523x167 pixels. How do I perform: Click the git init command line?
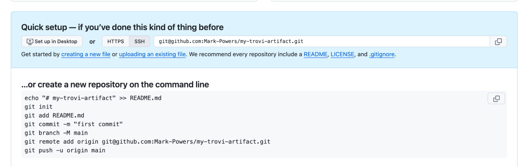click(x=38, y=107)
